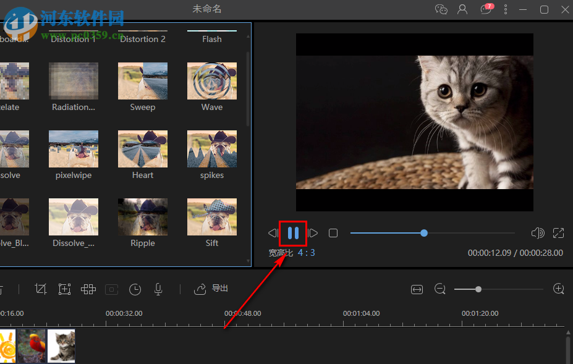
Task: Zoom in the timeline with plus magnifier
Action: click(x=559, y=289)
